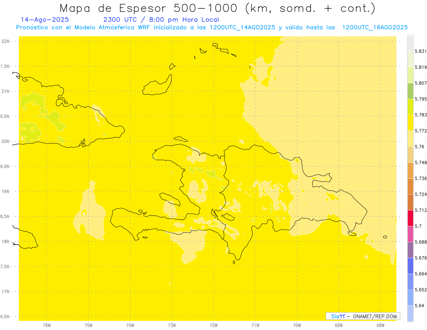Click legend value '5.7'
The image size is (427, 330).
pos(418,226)
